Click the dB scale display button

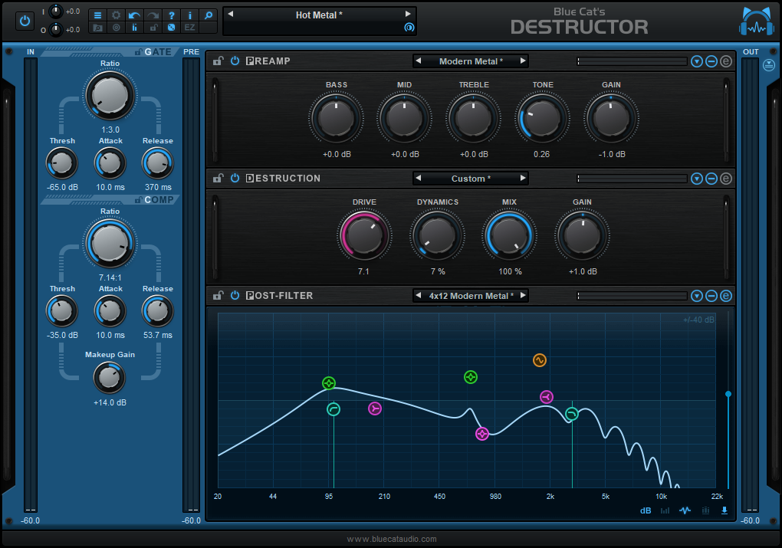point(646,510)
